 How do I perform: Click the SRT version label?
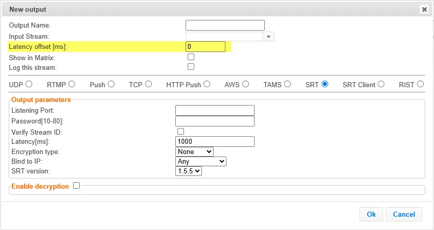click(31, 171)
